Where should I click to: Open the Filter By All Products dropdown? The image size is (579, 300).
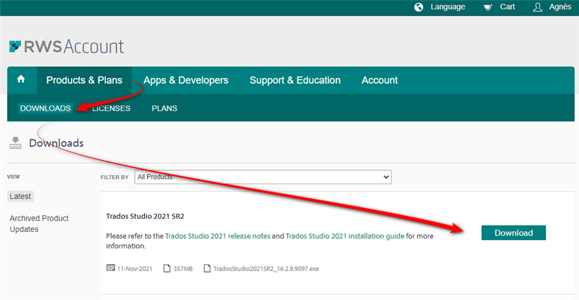pyautogui.click(x=263, y=177)
